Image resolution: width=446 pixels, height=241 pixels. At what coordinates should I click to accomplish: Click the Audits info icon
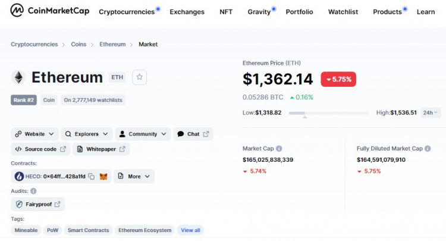[33, 191]
